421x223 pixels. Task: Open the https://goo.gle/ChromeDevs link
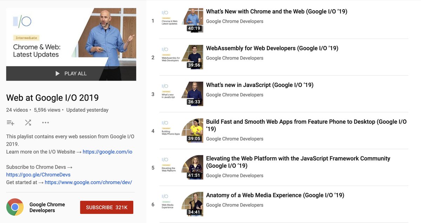pyautogui.click(x=38, y=175)
